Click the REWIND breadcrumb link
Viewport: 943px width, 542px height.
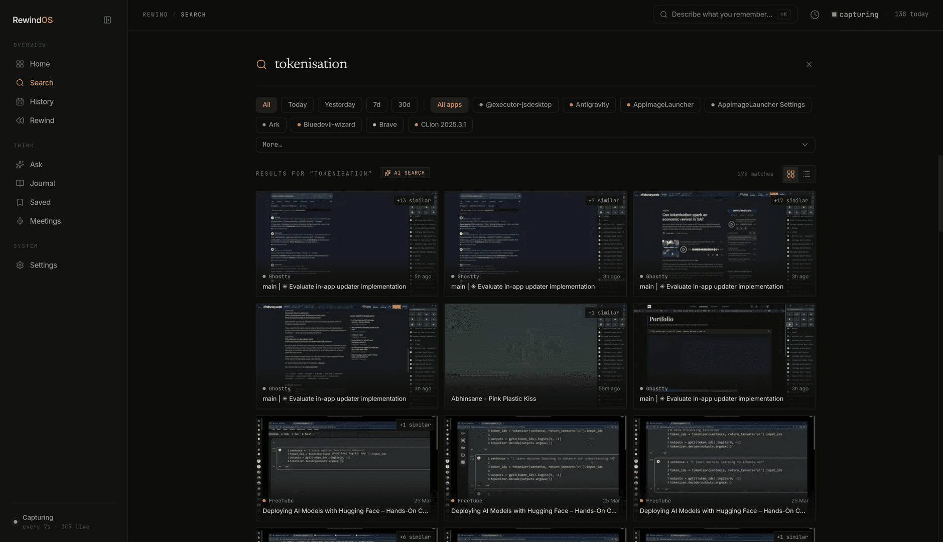[155, 15]
